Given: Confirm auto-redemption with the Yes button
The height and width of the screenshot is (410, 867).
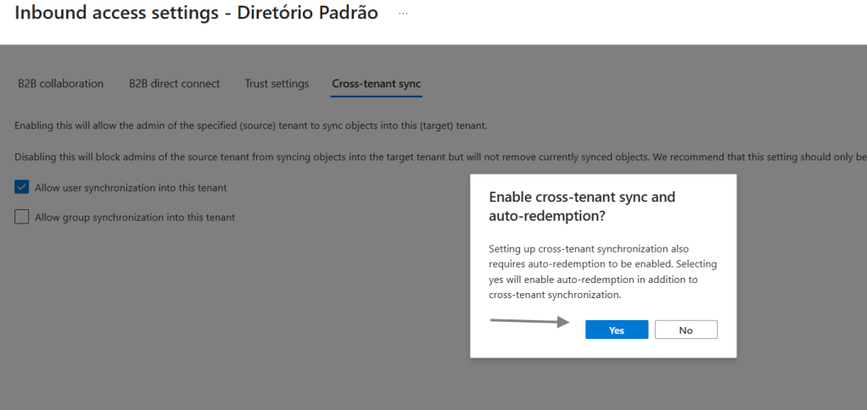Looking at the screenshot, I should pyautogui.click(x=617, y=330).
